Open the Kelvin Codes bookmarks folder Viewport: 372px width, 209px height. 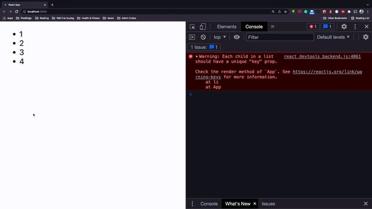pyautogui.click(x=127, y=18)
